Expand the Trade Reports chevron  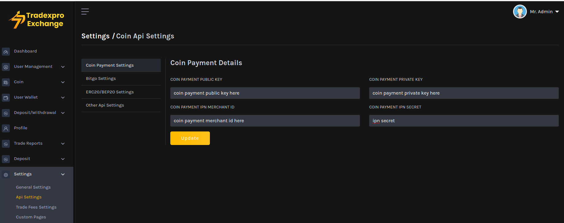tap(63, 143)
